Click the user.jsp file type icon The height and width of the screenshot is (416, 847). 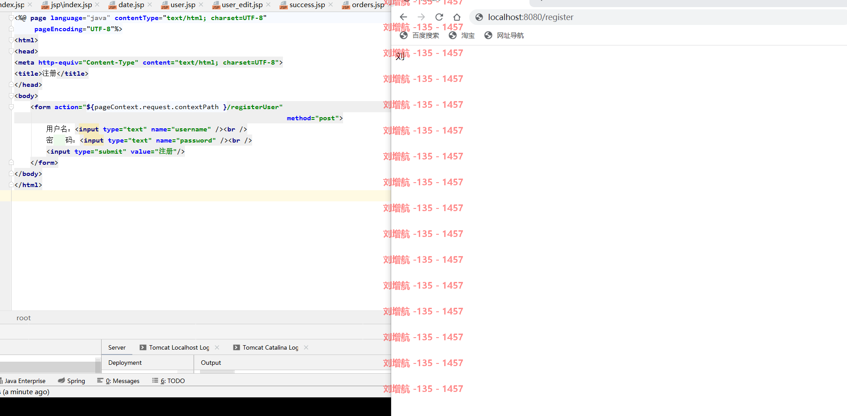pyautogui.click(x=165, y=5)
